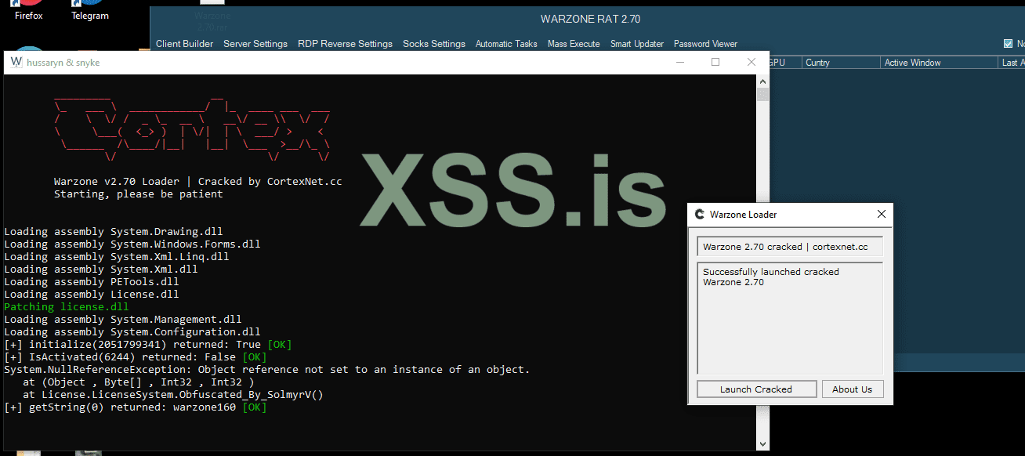
Task: Click 'Warzone v2.70 Loader | Cracked by' banner line
Action: point(197,182)
